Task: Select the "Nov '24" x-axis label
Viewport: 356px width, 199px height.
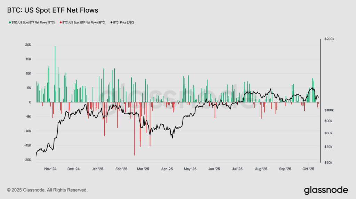Action: point(50,169)
